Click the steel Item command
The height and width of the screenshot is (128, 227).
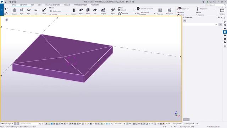[52, 8]
